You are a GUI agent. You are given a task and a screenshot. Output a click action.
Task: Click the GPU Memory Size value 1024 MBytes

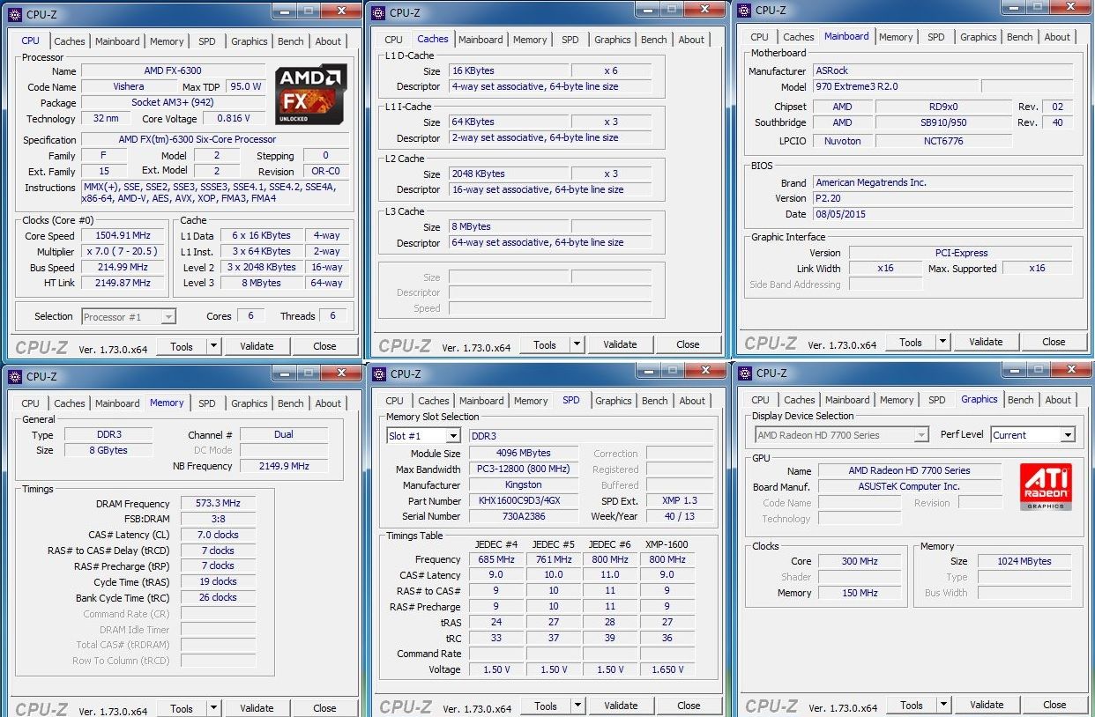point(1024,561)
